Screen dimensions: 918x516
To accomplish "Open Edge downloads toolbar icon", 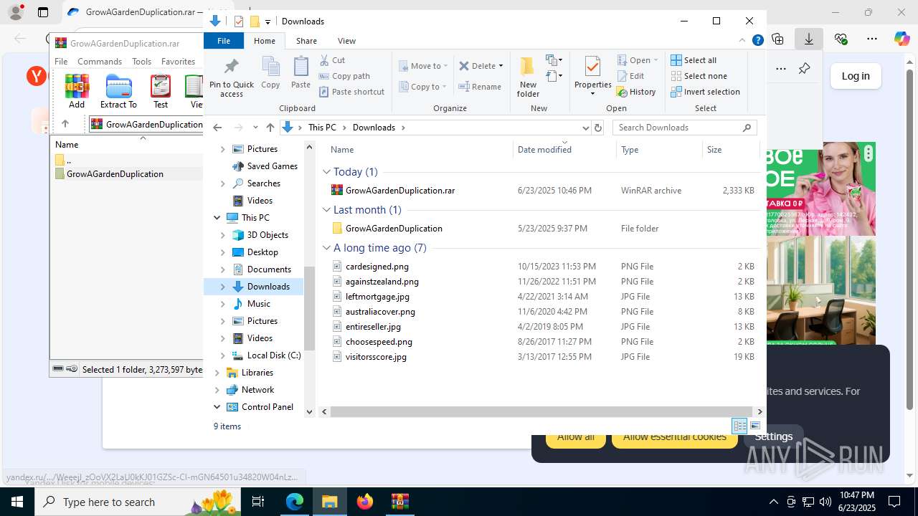I will tap(809, 39).
